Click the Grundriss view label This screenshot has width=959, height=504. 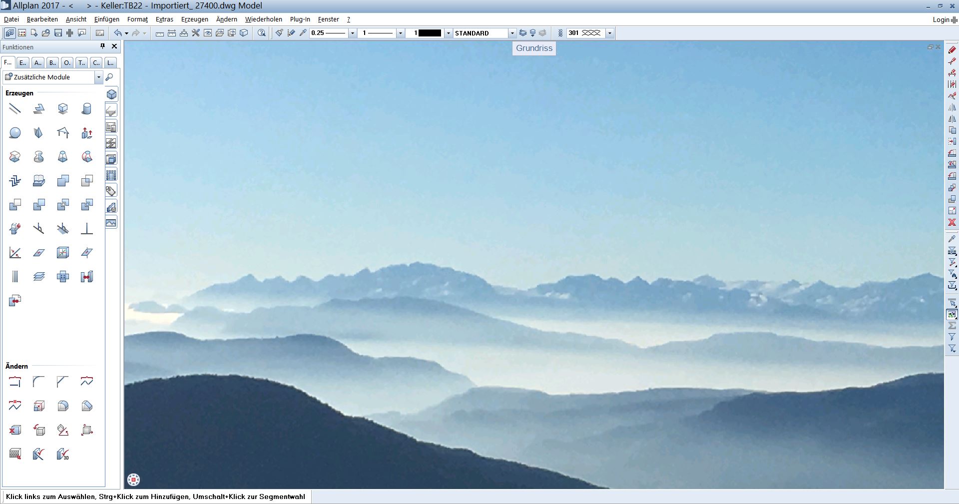(534, 48)
